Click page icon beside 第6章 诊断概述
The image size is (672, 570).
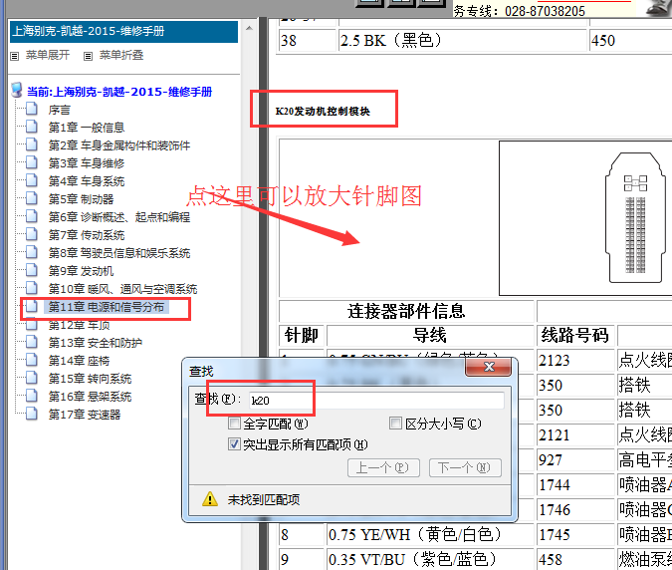click(x=31, y=216)
